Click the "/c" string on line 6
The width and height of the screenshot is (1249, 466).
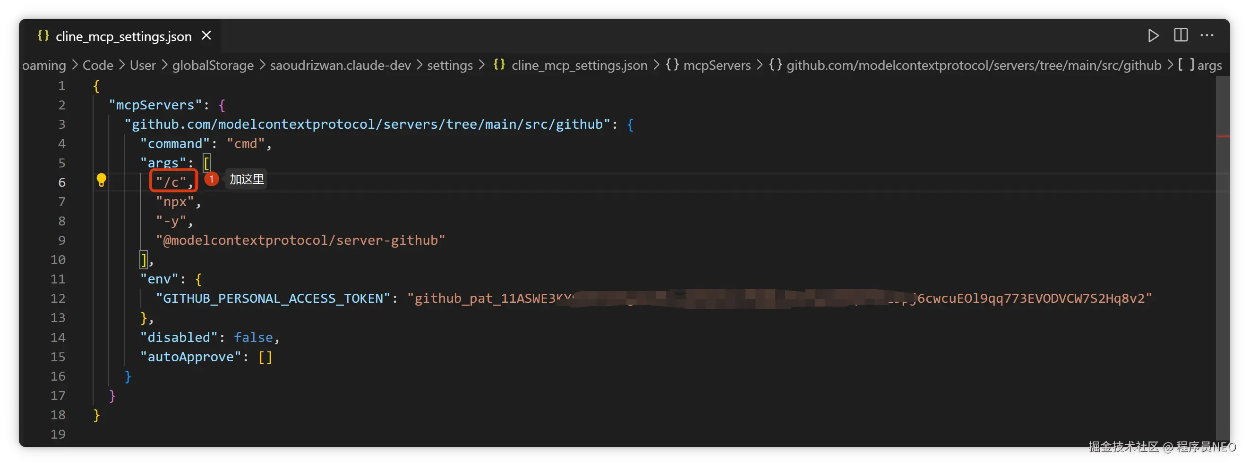(171, 183)
